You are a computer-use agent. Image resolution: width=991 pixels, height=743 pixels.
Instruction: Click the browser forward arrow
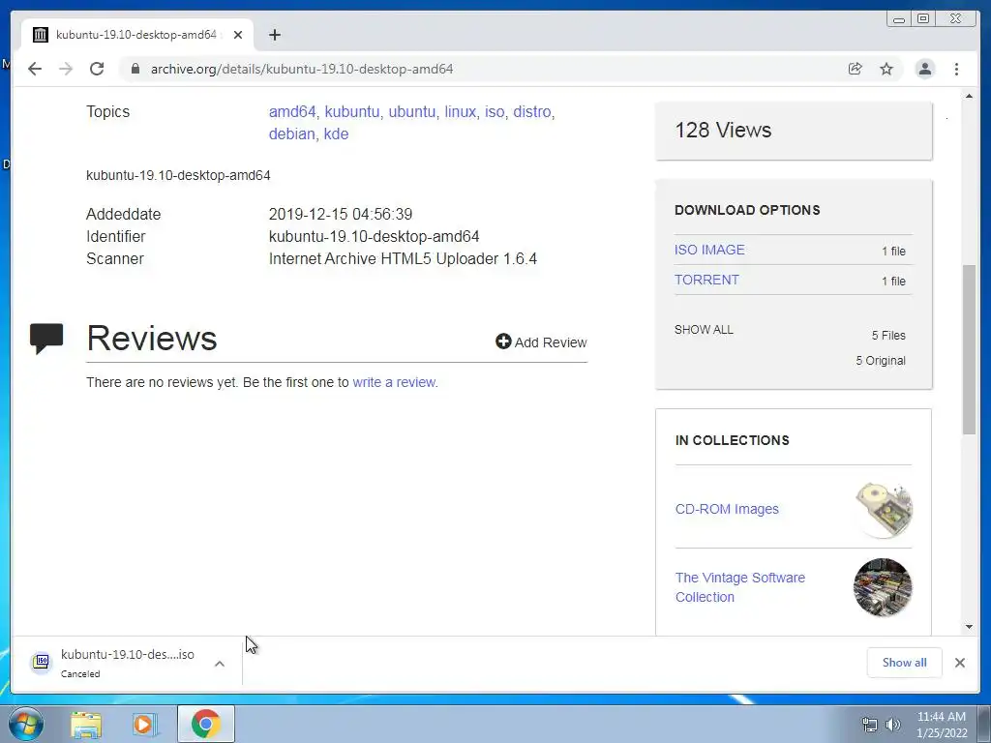(66, 69)
